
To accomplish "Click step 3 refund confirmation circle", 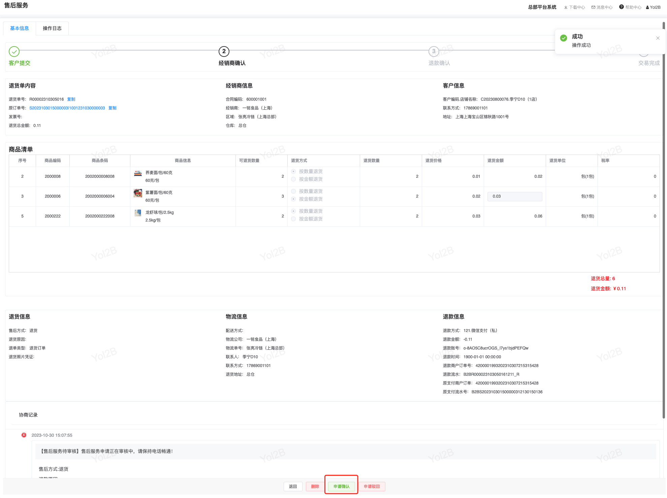I will point(434,52).
